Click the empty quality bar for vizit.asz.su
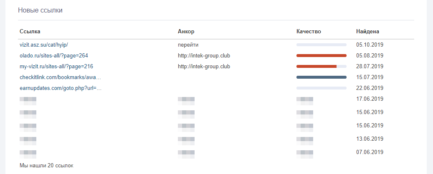This screenshot has height=174, width=433. pos(322,45)
